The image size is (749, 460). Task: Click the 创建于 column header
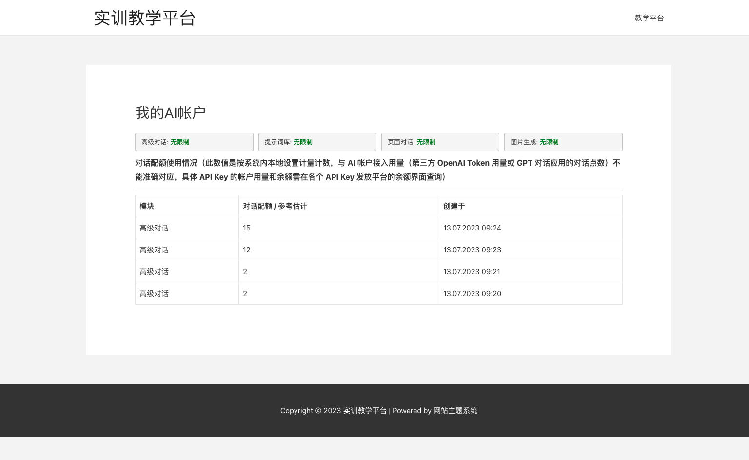454,206
